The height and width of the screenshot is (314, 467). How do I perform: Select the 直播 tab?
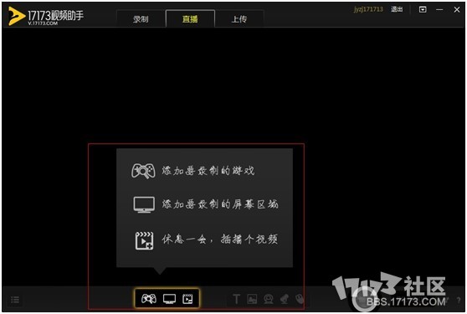(x=190, y=18)
